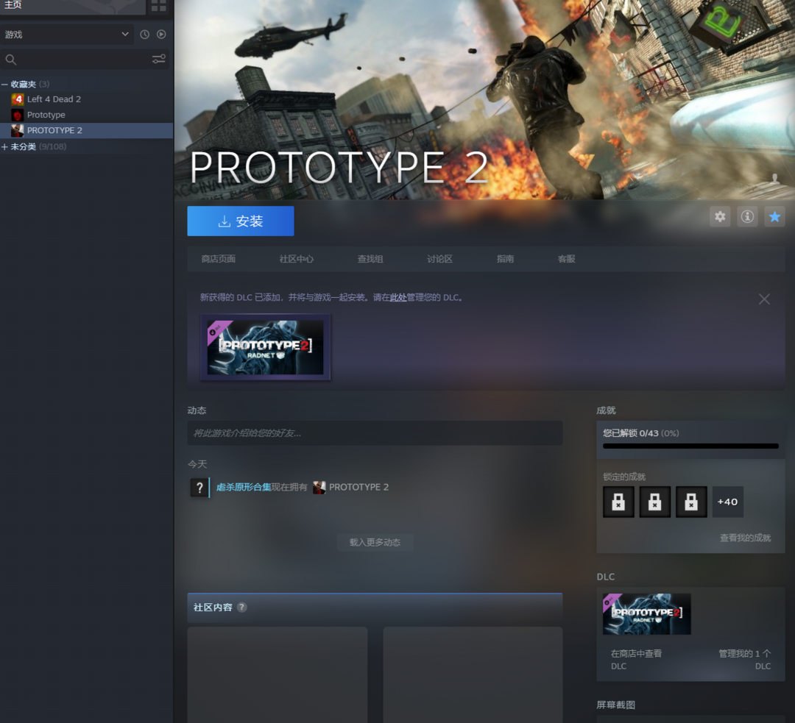
Task: Click the third locked achievement icon
Action: (691, 502)
